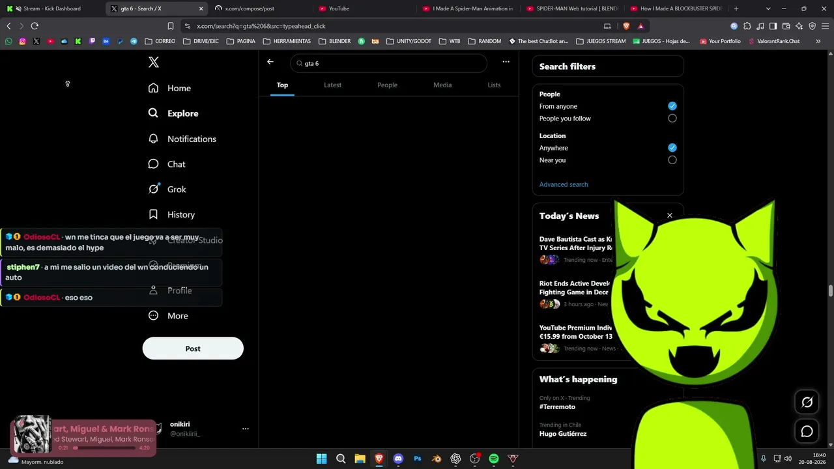Click the album art thumbnail in music overlay
The width and height of the screenshot is (834, 469).
(x=32, y=434)
